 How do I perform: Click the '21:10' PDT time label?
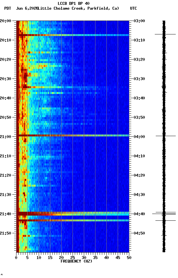tap(5, 156)
